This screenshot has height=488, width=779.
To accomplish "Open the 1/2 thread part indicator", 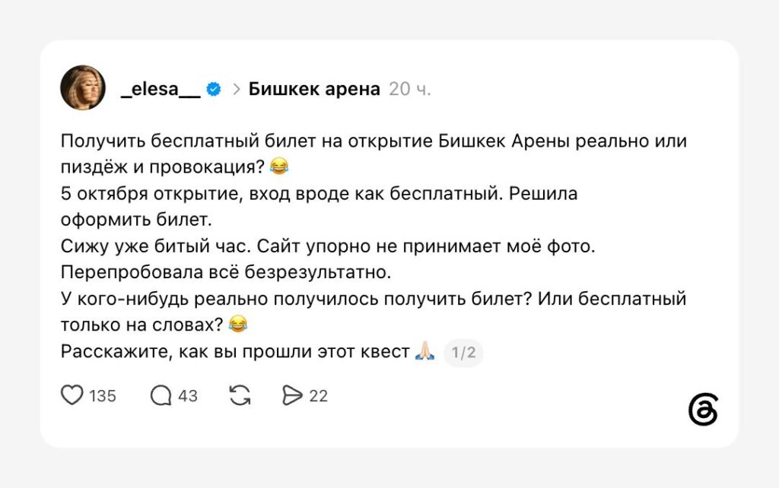I will 463,353.
